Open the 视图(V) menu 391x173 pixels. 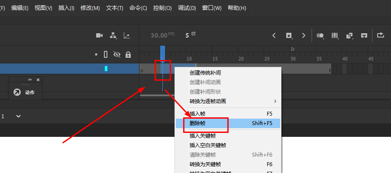[x=43, y=8]
